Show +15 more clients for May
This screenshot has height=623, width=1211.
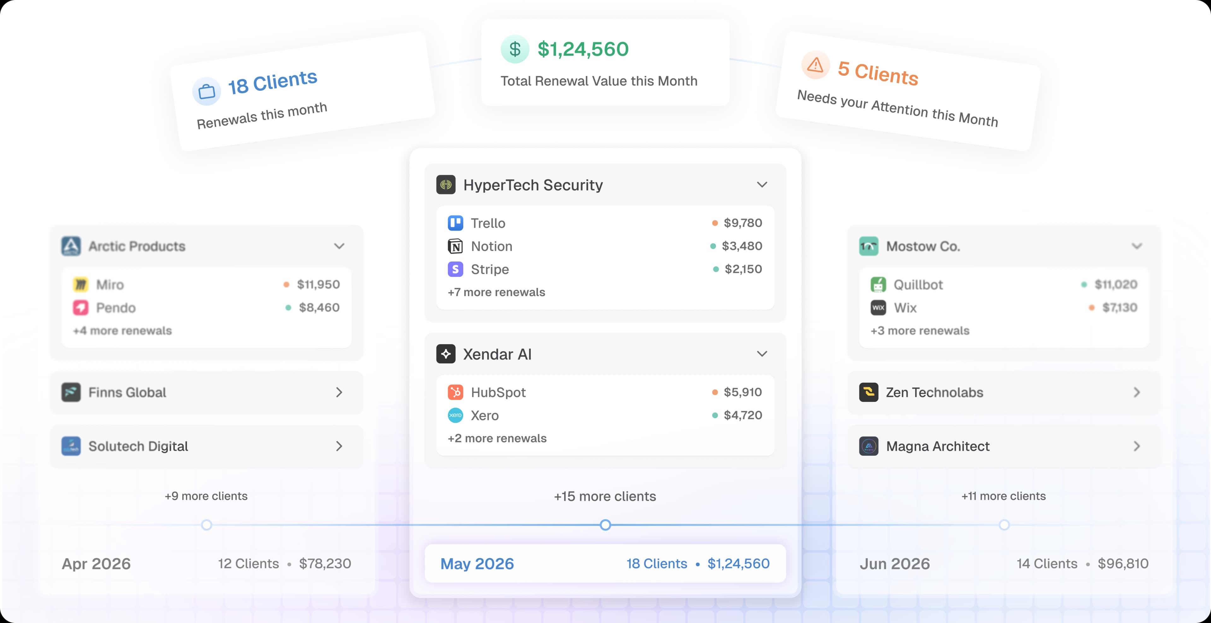[x=605, y=496]
